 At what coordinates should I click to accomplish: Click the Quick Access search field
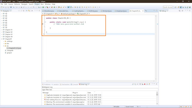tap(168, 7)
